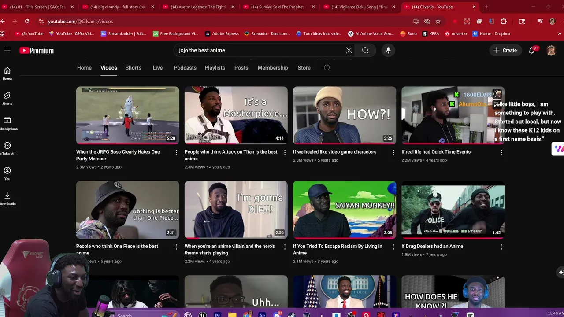Open the apps grid in the bookmarks bar

pyautogui.click(x=3, y=33)
